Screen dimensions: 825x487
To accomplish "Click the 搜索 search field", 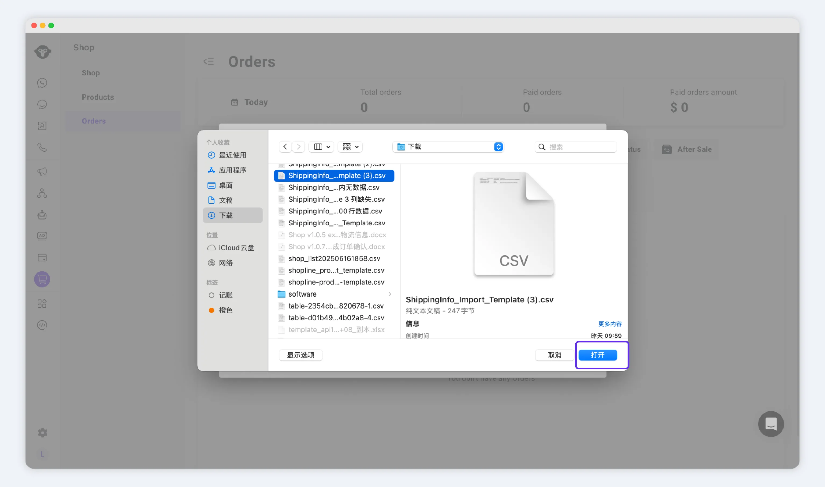I will pos(576,147).
